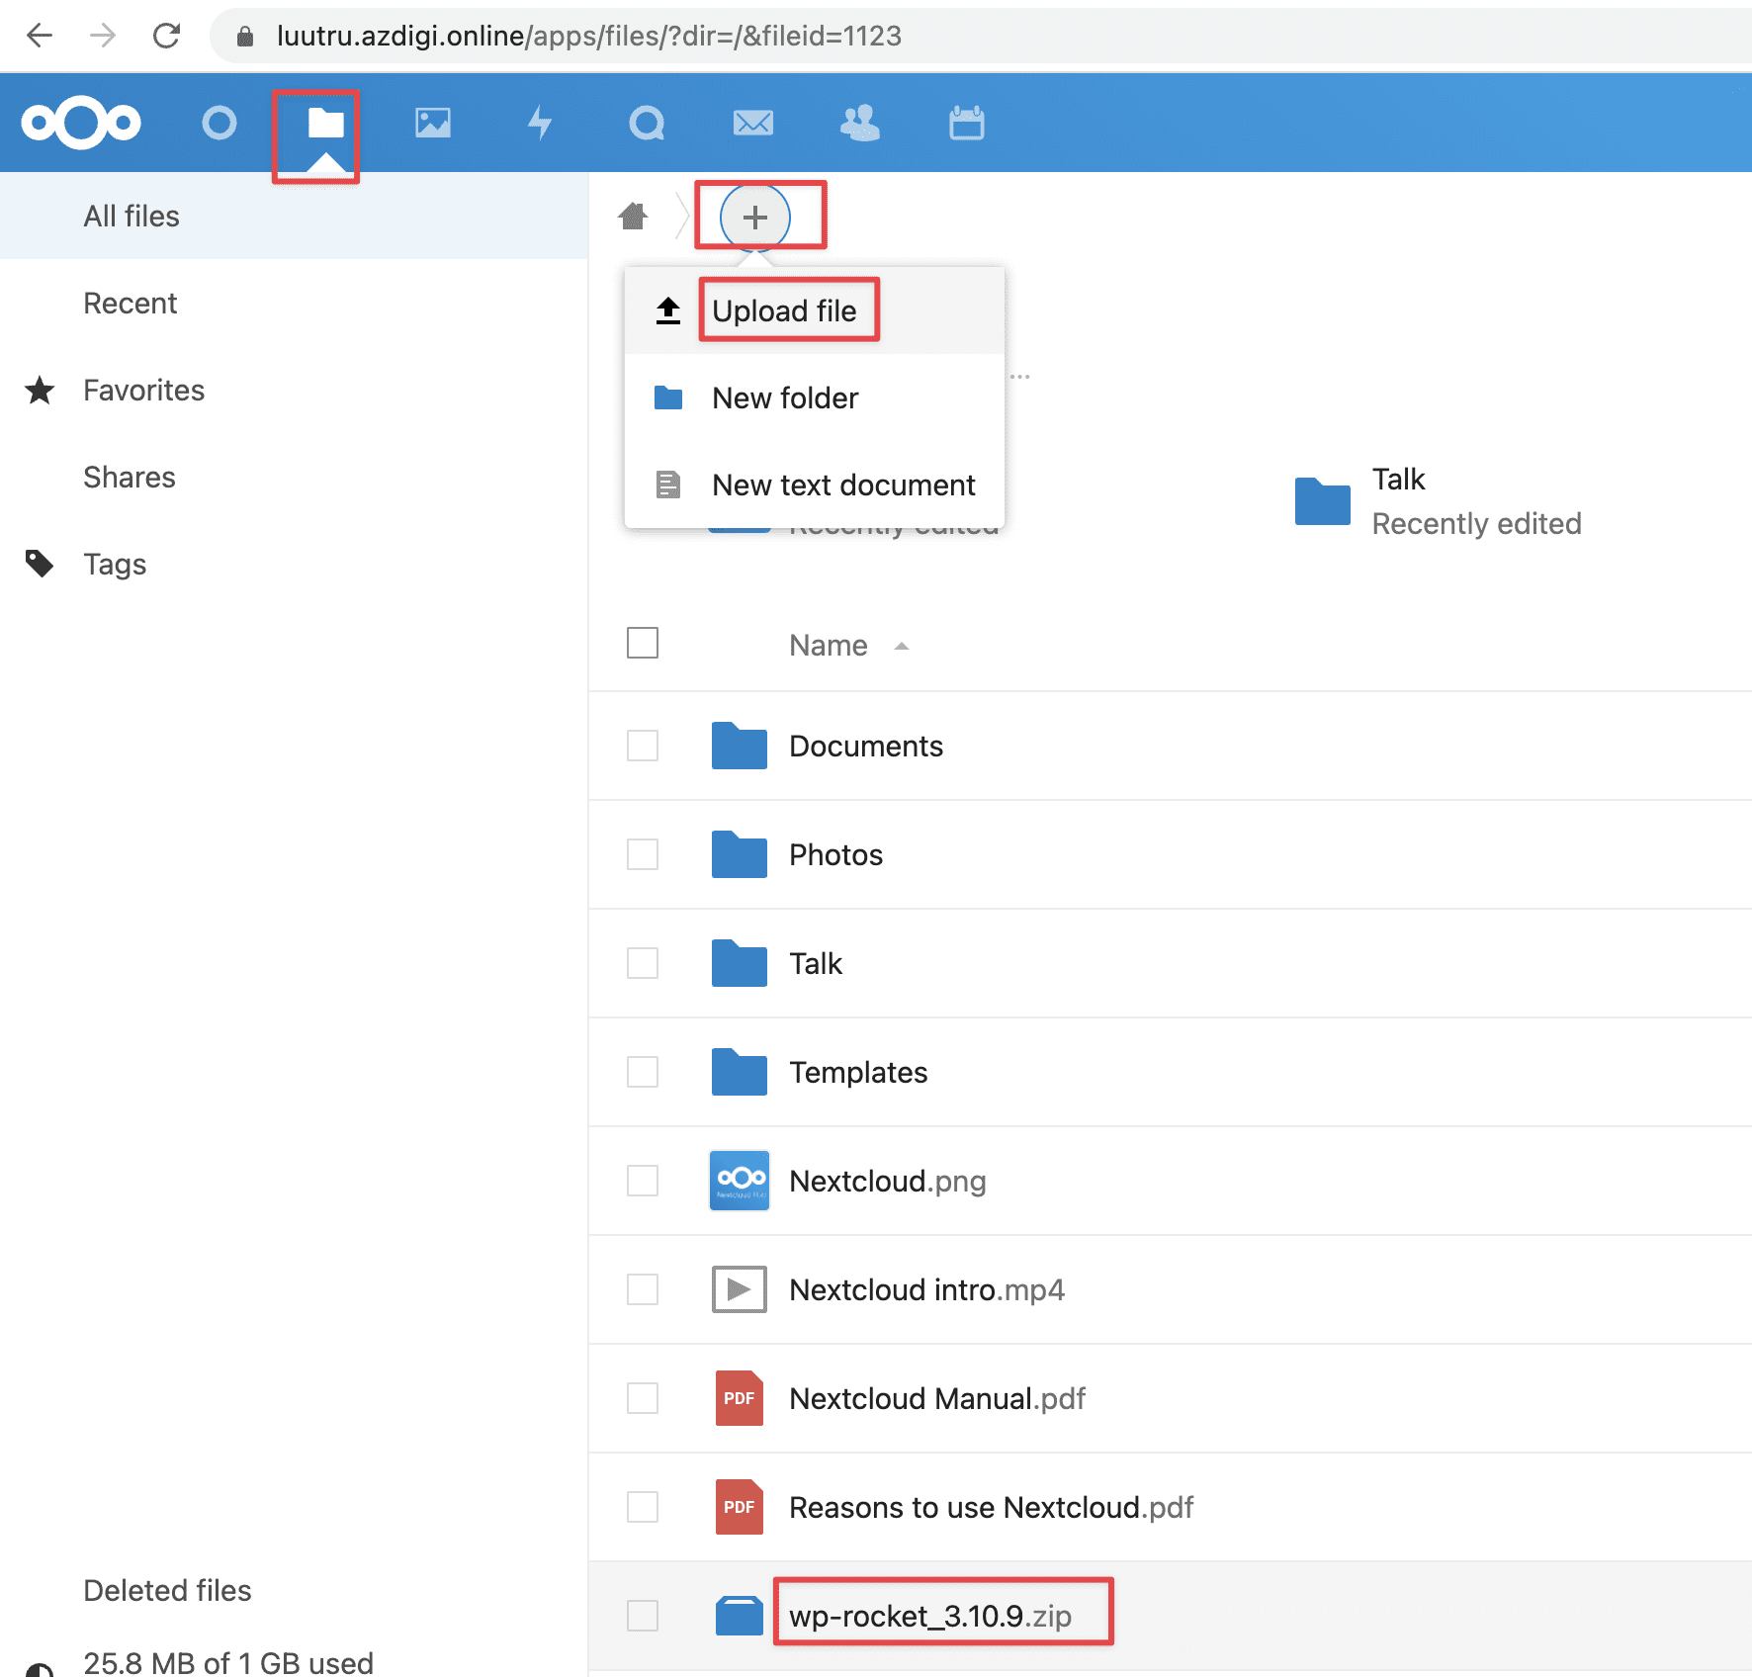This screenshot has width=1752, height=1677.
Task: Open the Files app icon
Action: 325,124
